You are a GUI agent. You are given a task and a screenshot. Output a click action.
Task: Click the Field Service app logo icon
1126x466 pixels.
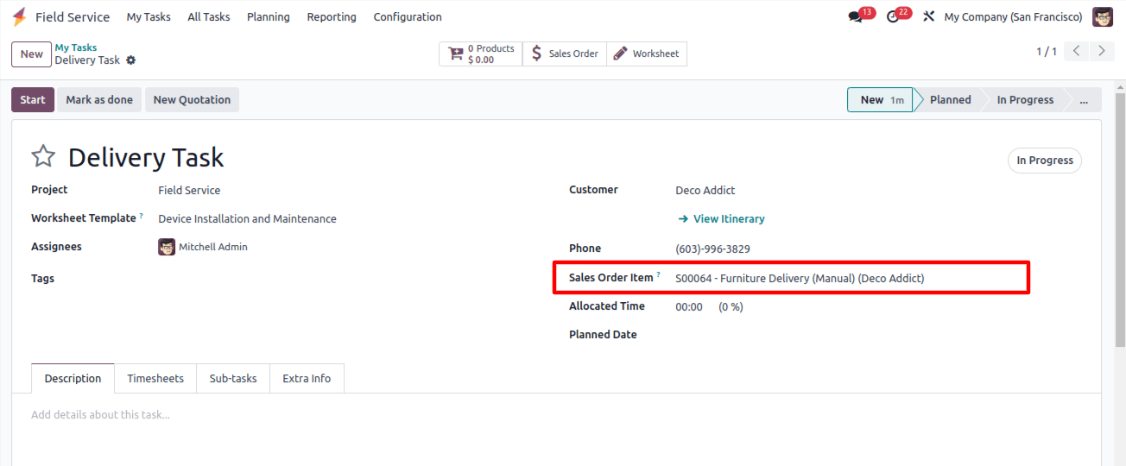point(19,17)
